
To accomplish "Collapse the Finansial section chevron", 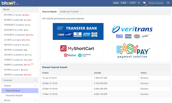I will 35,80.
